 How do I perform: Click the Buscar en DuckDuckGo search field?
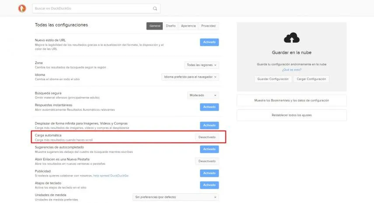pyautogui.click(x=93, y=9)
